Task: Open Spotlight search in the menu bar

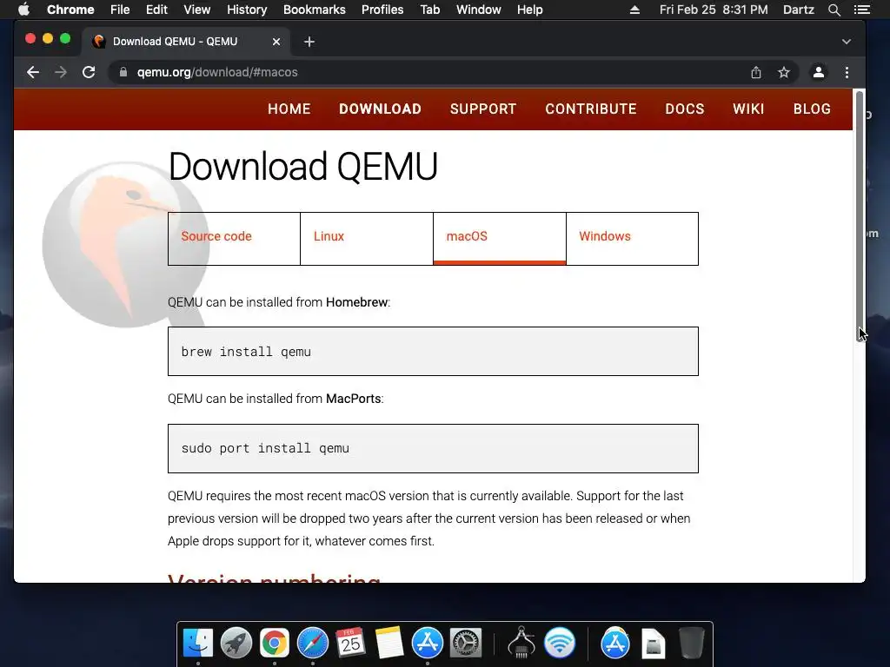Action: tap(834, 10)
